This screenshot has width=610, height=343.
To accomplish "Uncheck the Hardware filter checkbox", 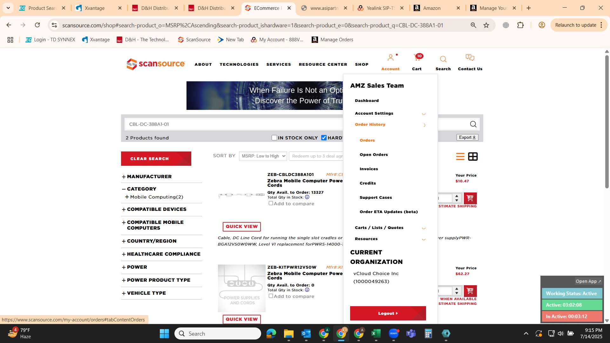I will coord(324,138).
